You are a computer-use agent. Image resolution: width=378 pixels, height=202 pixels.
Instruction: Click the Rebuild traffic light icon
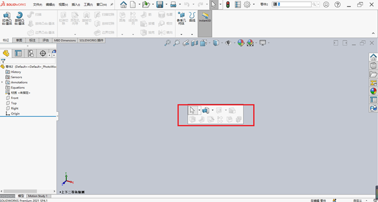tap(228, 4)
